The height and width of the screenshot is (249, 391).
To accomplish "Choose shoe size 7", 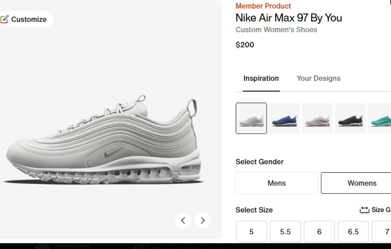I will pos(382,232).
